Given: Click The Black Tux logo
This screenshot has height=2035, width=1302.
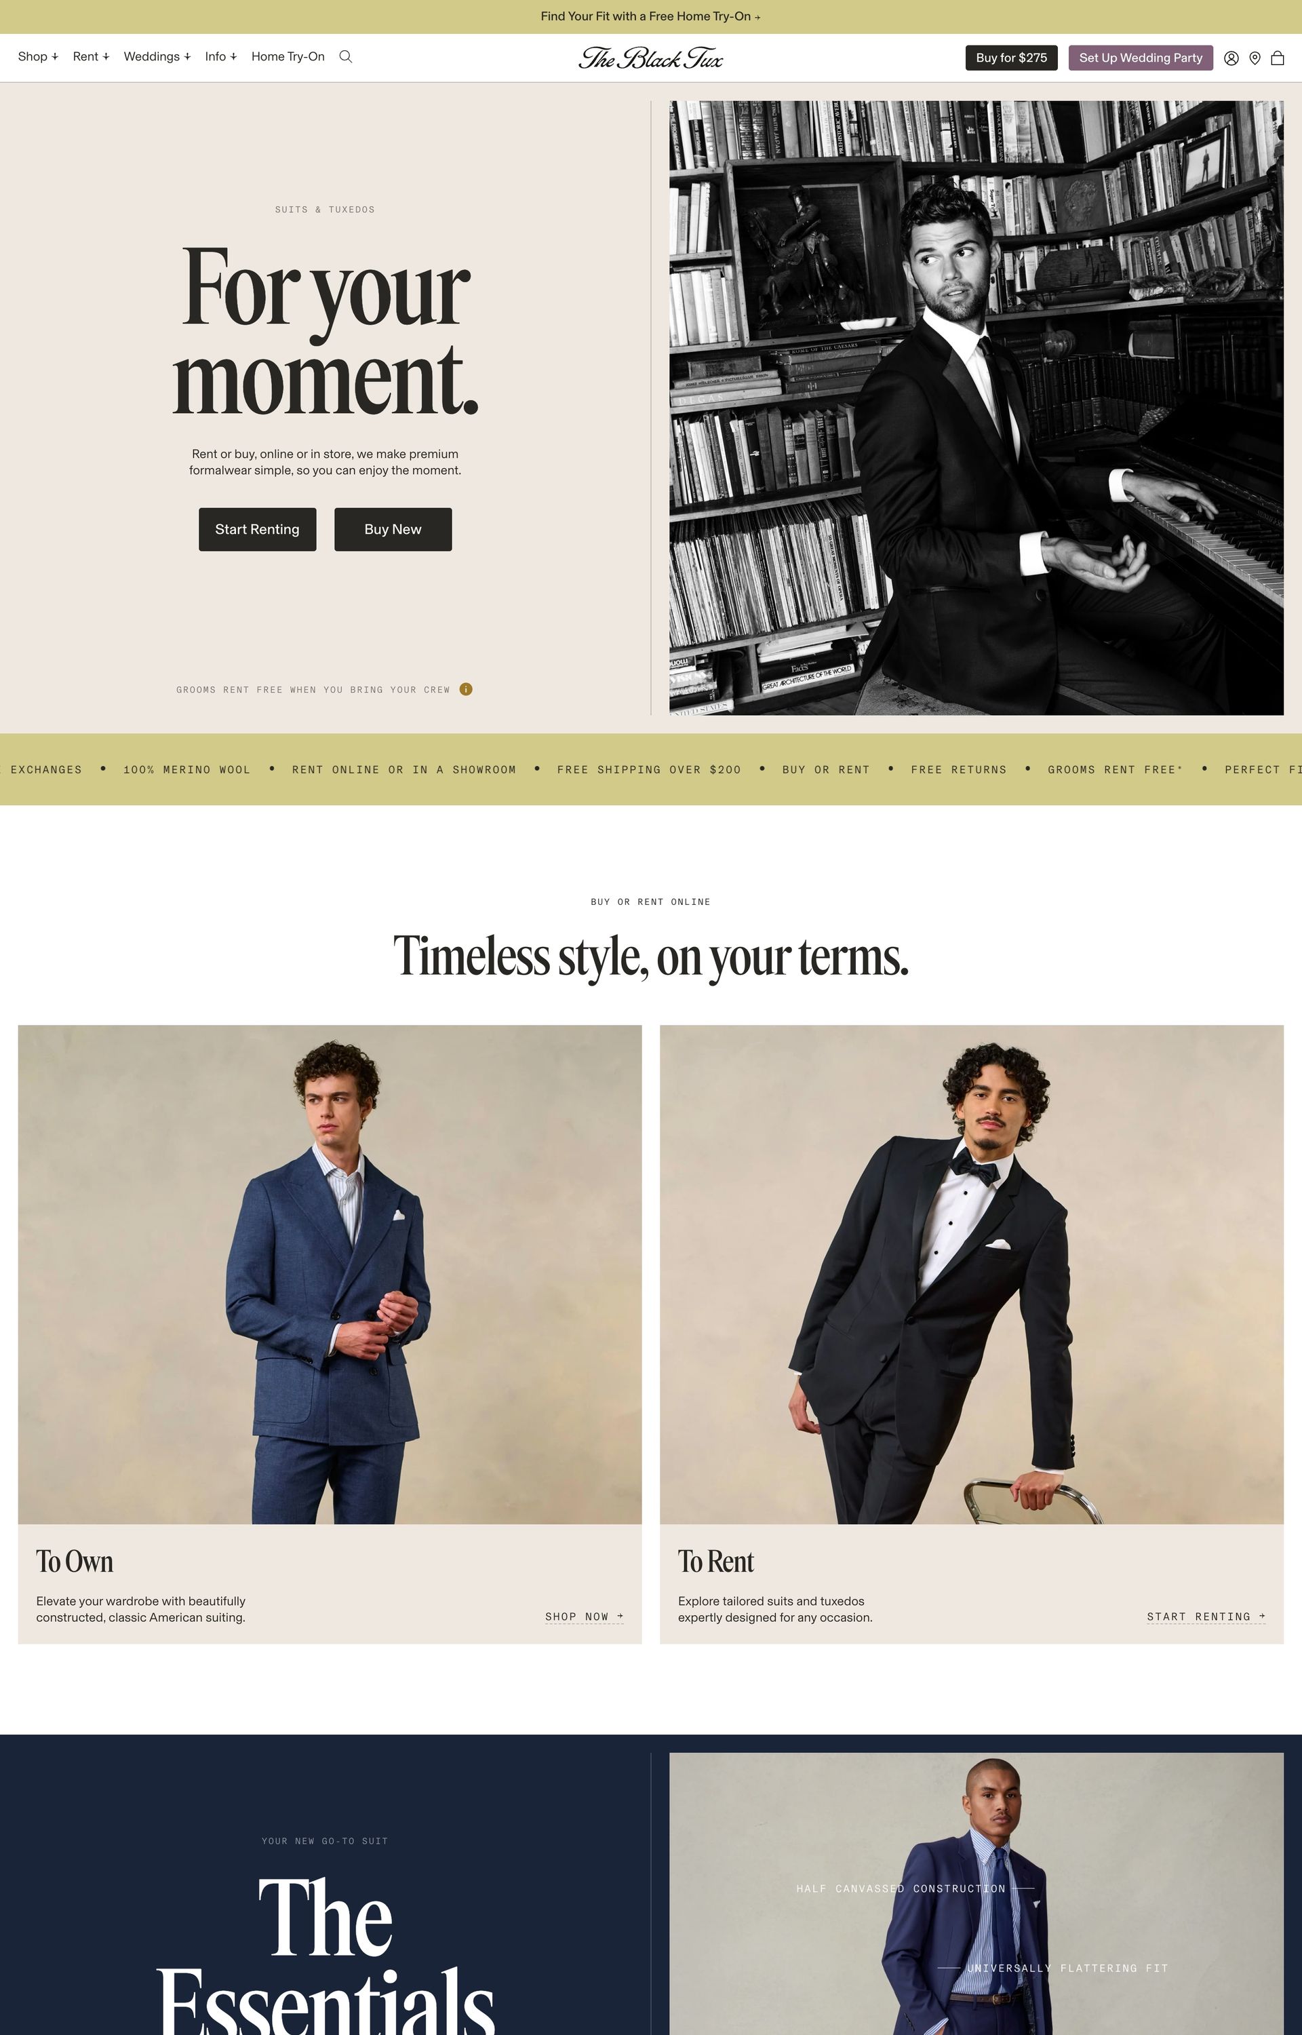Looking at the screenshot, I should 651,58.
